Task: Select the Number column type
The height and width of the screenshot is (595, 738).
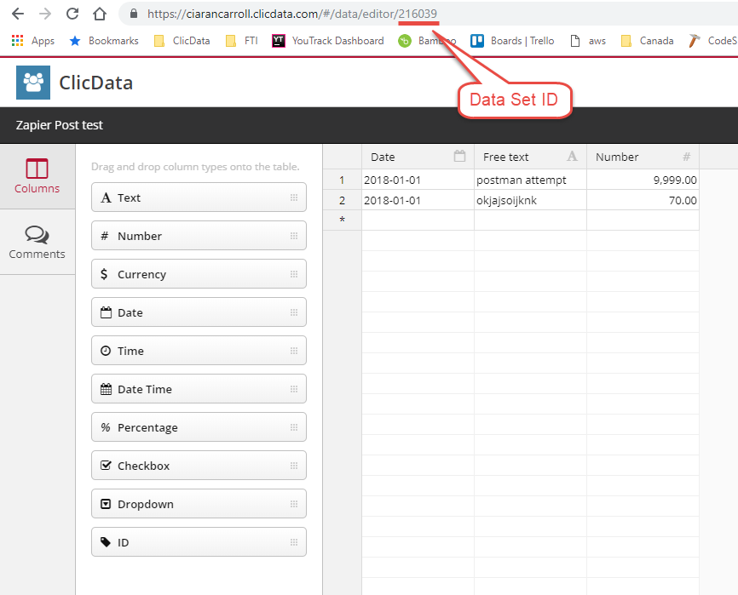Action: tap(198, 236)
